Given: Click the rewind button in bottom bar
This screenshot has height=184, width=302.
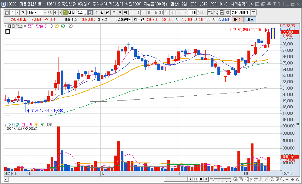Looking at the screenshot, I should coord(196,179).
